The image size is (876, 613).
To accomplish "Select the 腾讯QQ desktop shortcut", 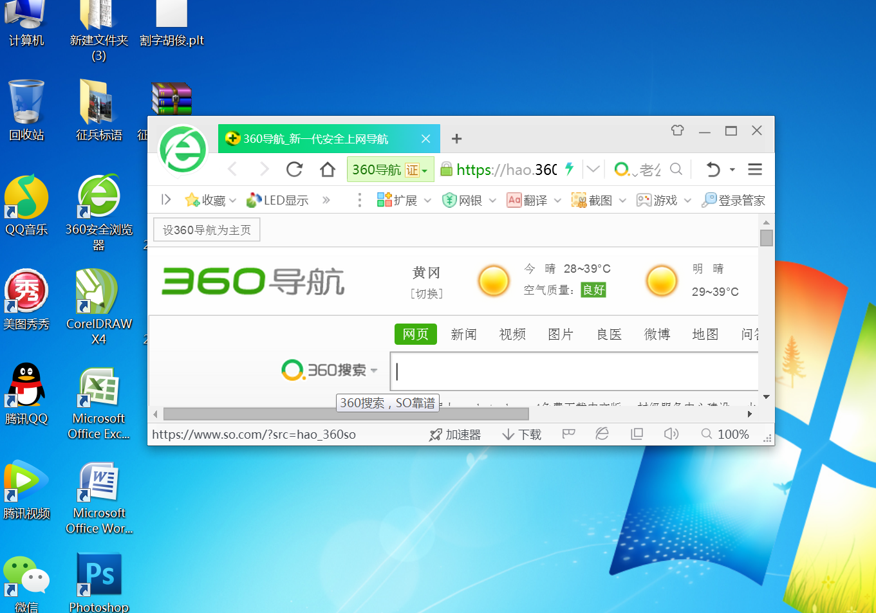I will [x=26, y=394].
